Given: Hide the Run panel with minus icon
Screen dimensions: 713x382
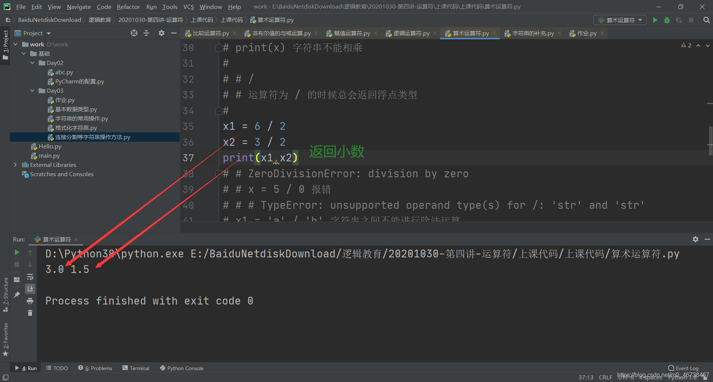Looking at the screenshot, I should coord(707,239).
